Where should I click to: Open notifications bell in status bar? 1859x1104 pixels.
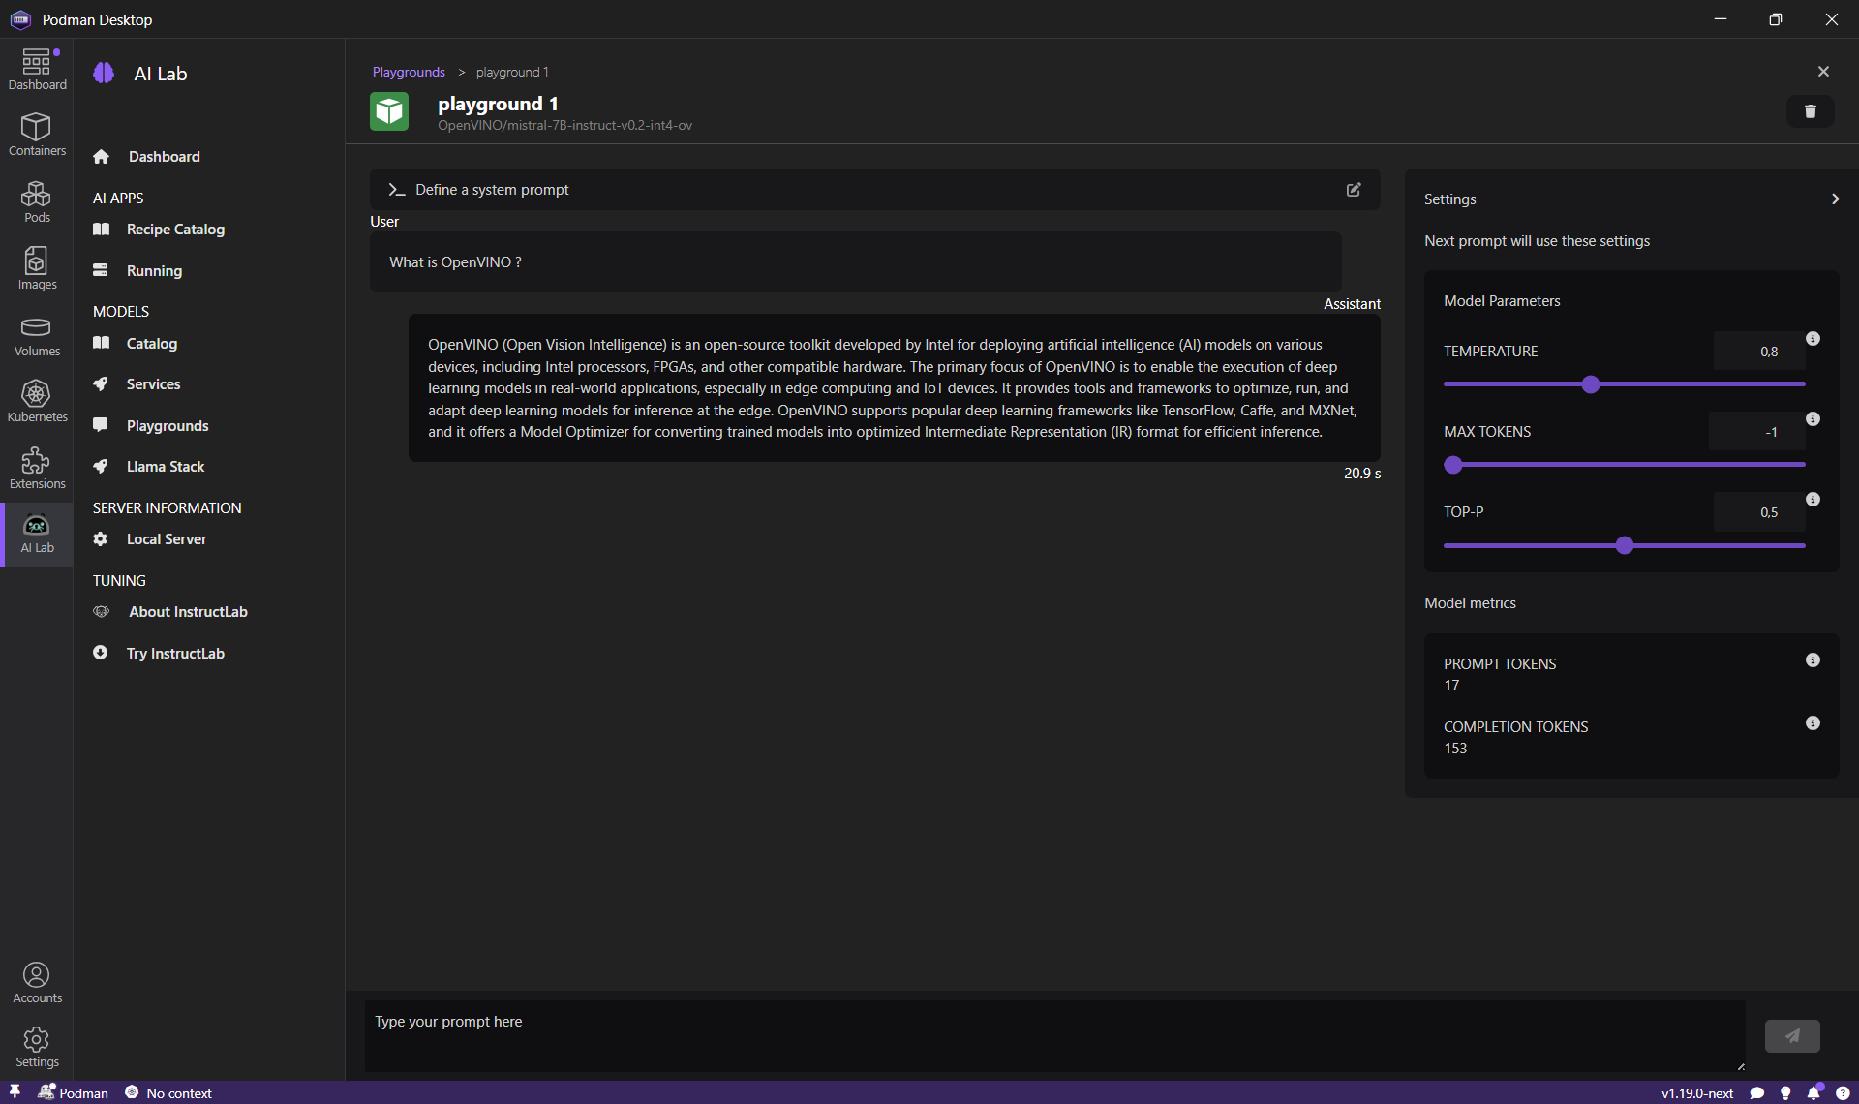(1813, 1093)
